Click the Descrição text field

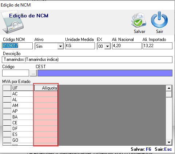(x=87, y=59)
